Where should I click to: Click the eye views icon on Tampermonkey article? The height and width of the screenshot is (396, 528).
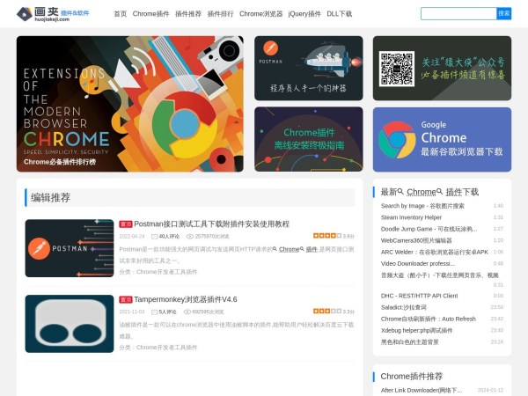(189, 312)
